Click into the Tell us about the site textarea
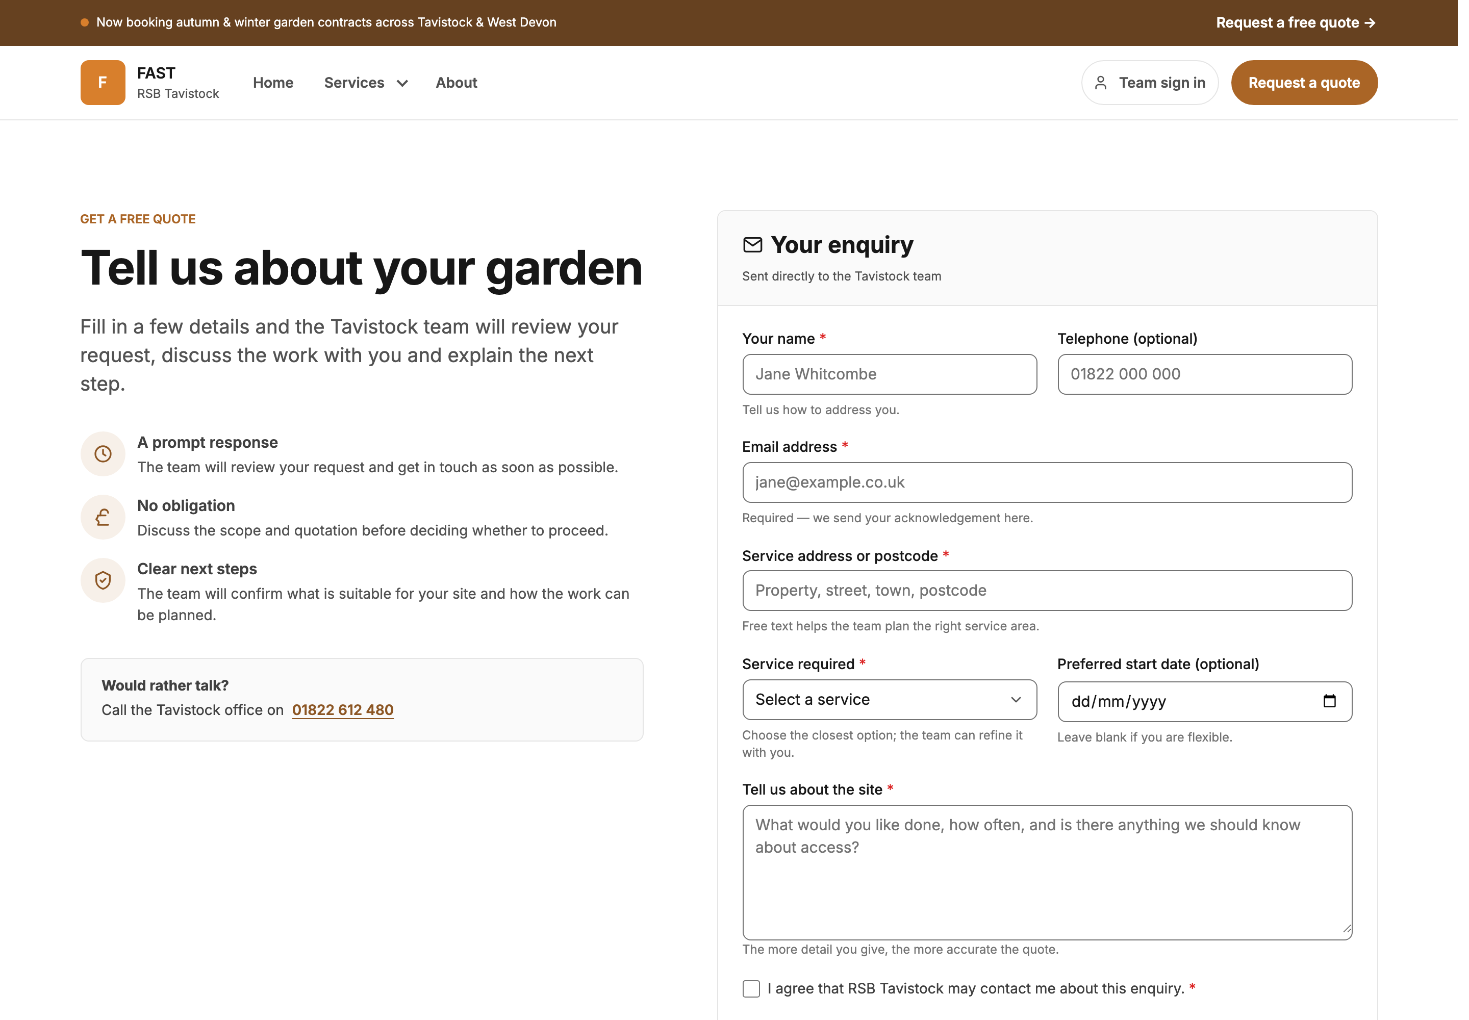This screenshot has height=1020, width=1469. coord(1047,872)
